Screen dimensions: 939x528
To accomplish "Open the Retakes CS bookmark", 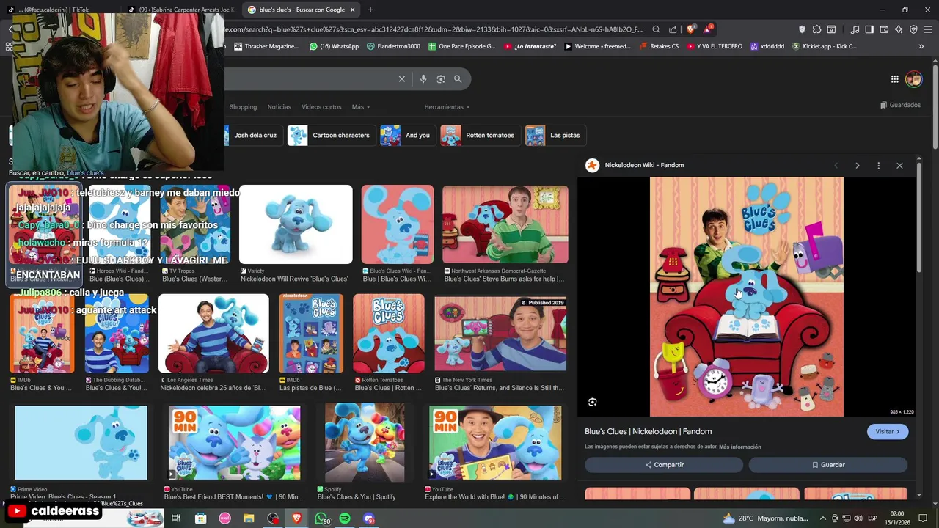I will (x=659, y=46).
